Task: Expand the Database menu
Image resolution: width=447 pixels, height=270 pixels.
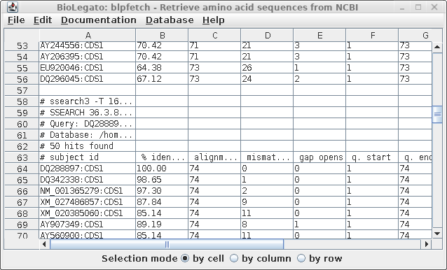Action: point(170,20)
